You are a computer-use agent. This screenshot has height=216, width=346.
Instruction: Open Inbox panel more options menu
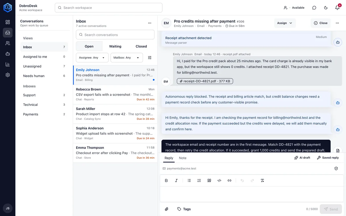(x=150, y=23)
